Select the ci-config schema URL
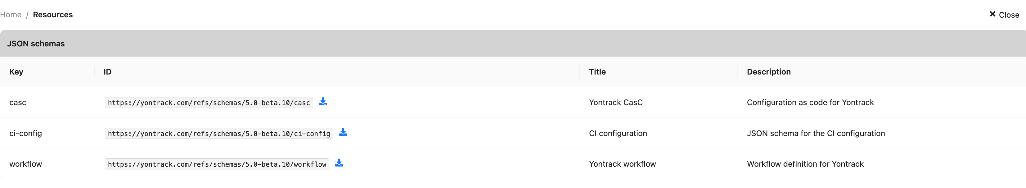The height and width of the screenshot is (188, 1026). [x=219, y=134]
